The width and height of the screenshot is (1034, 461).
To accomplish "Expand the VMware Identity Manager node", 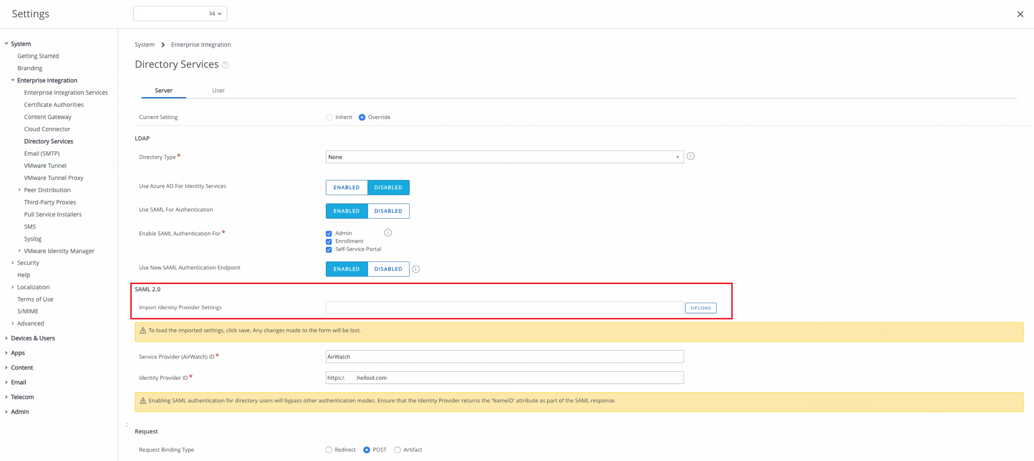I will coord(19,251).
